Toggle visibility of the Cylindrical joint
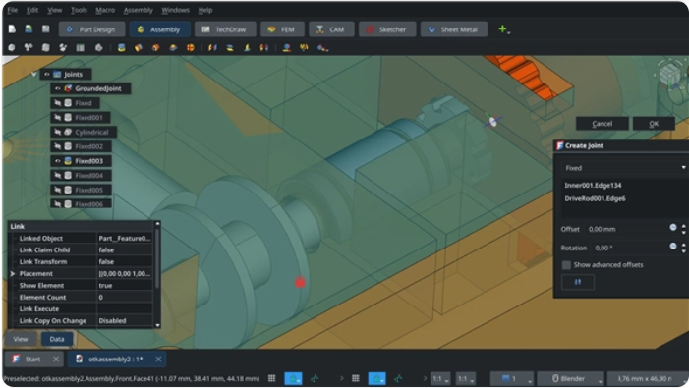Image resolution: width=689 pixels, height=388 pixels. tap(58, 132)
